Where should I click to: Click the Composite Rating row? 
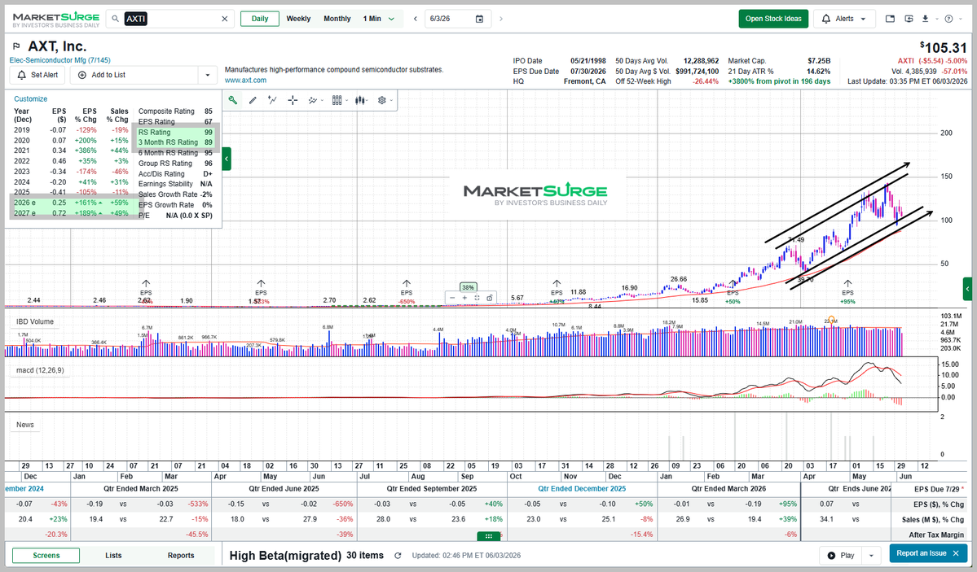[175, 111]
